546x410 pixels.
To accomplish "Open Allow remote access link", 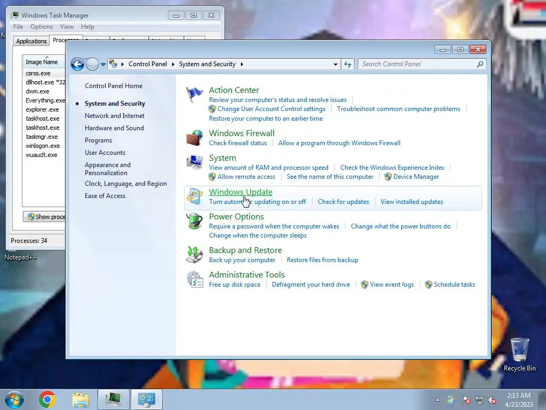I will pos(246,177).
